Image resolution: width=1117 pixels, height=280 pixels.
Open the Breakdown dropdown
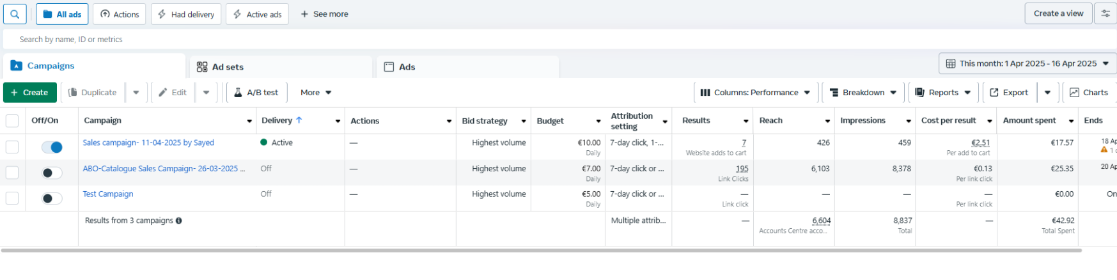pos(863,93)
